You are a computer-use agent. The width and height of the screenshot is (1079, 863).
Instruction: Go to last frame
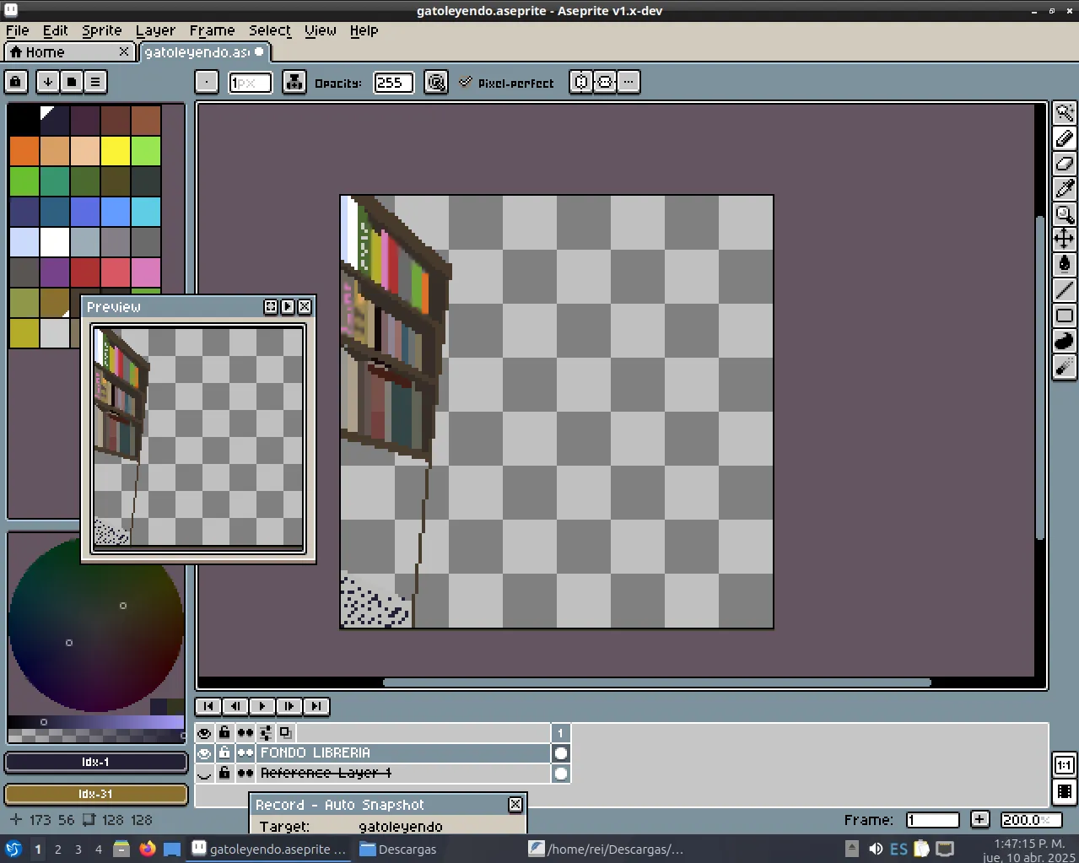click(x=316, y=706)
